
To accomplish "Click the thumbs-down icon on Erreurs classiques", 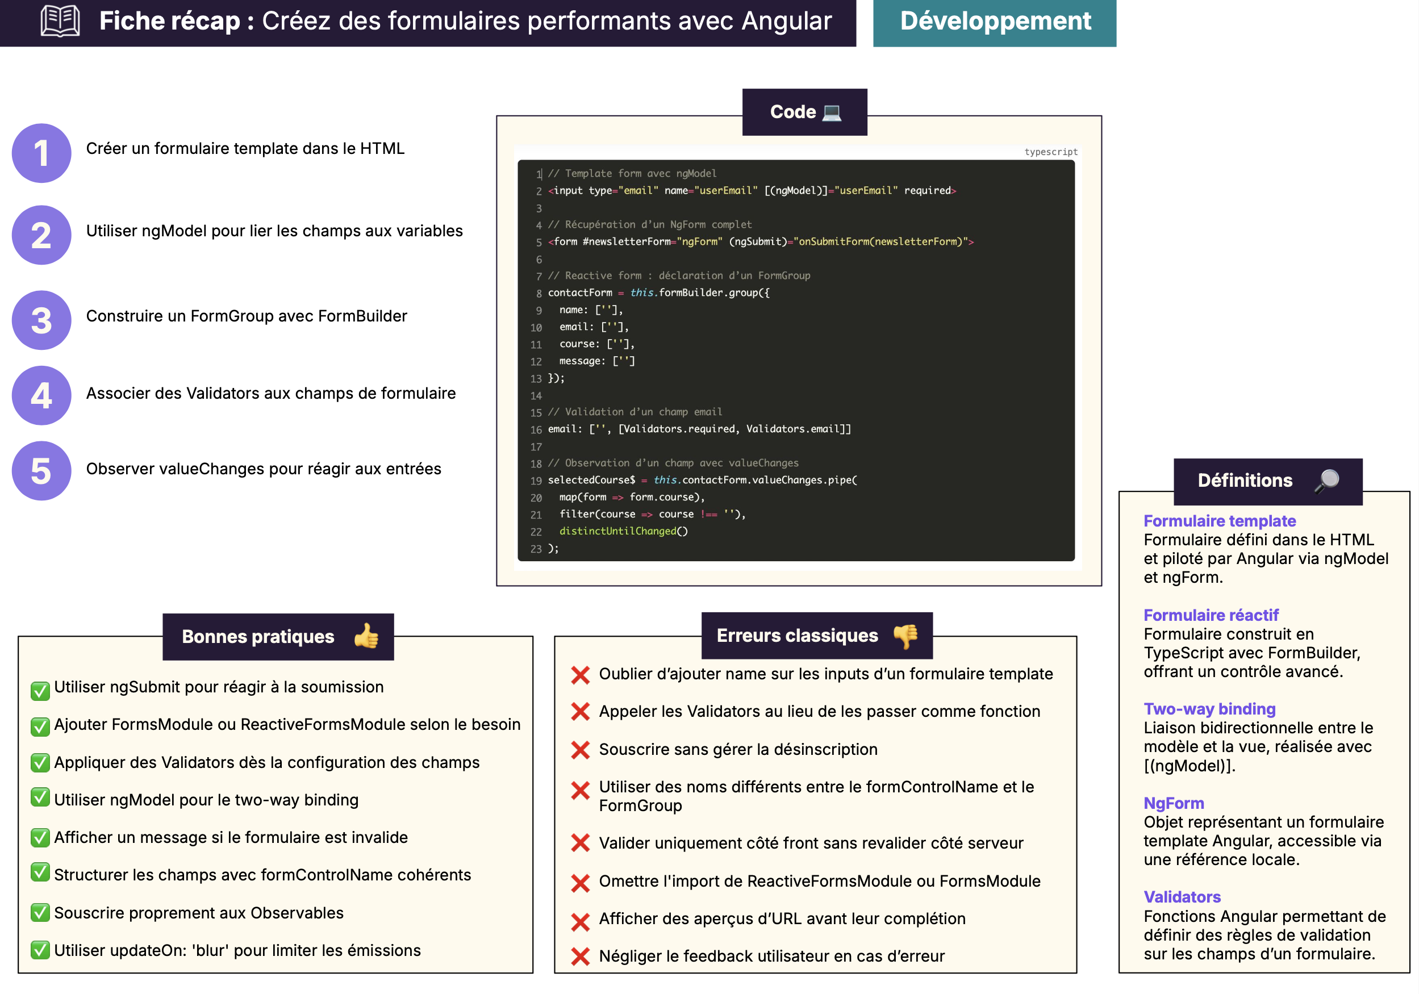I will coord(906,636).
